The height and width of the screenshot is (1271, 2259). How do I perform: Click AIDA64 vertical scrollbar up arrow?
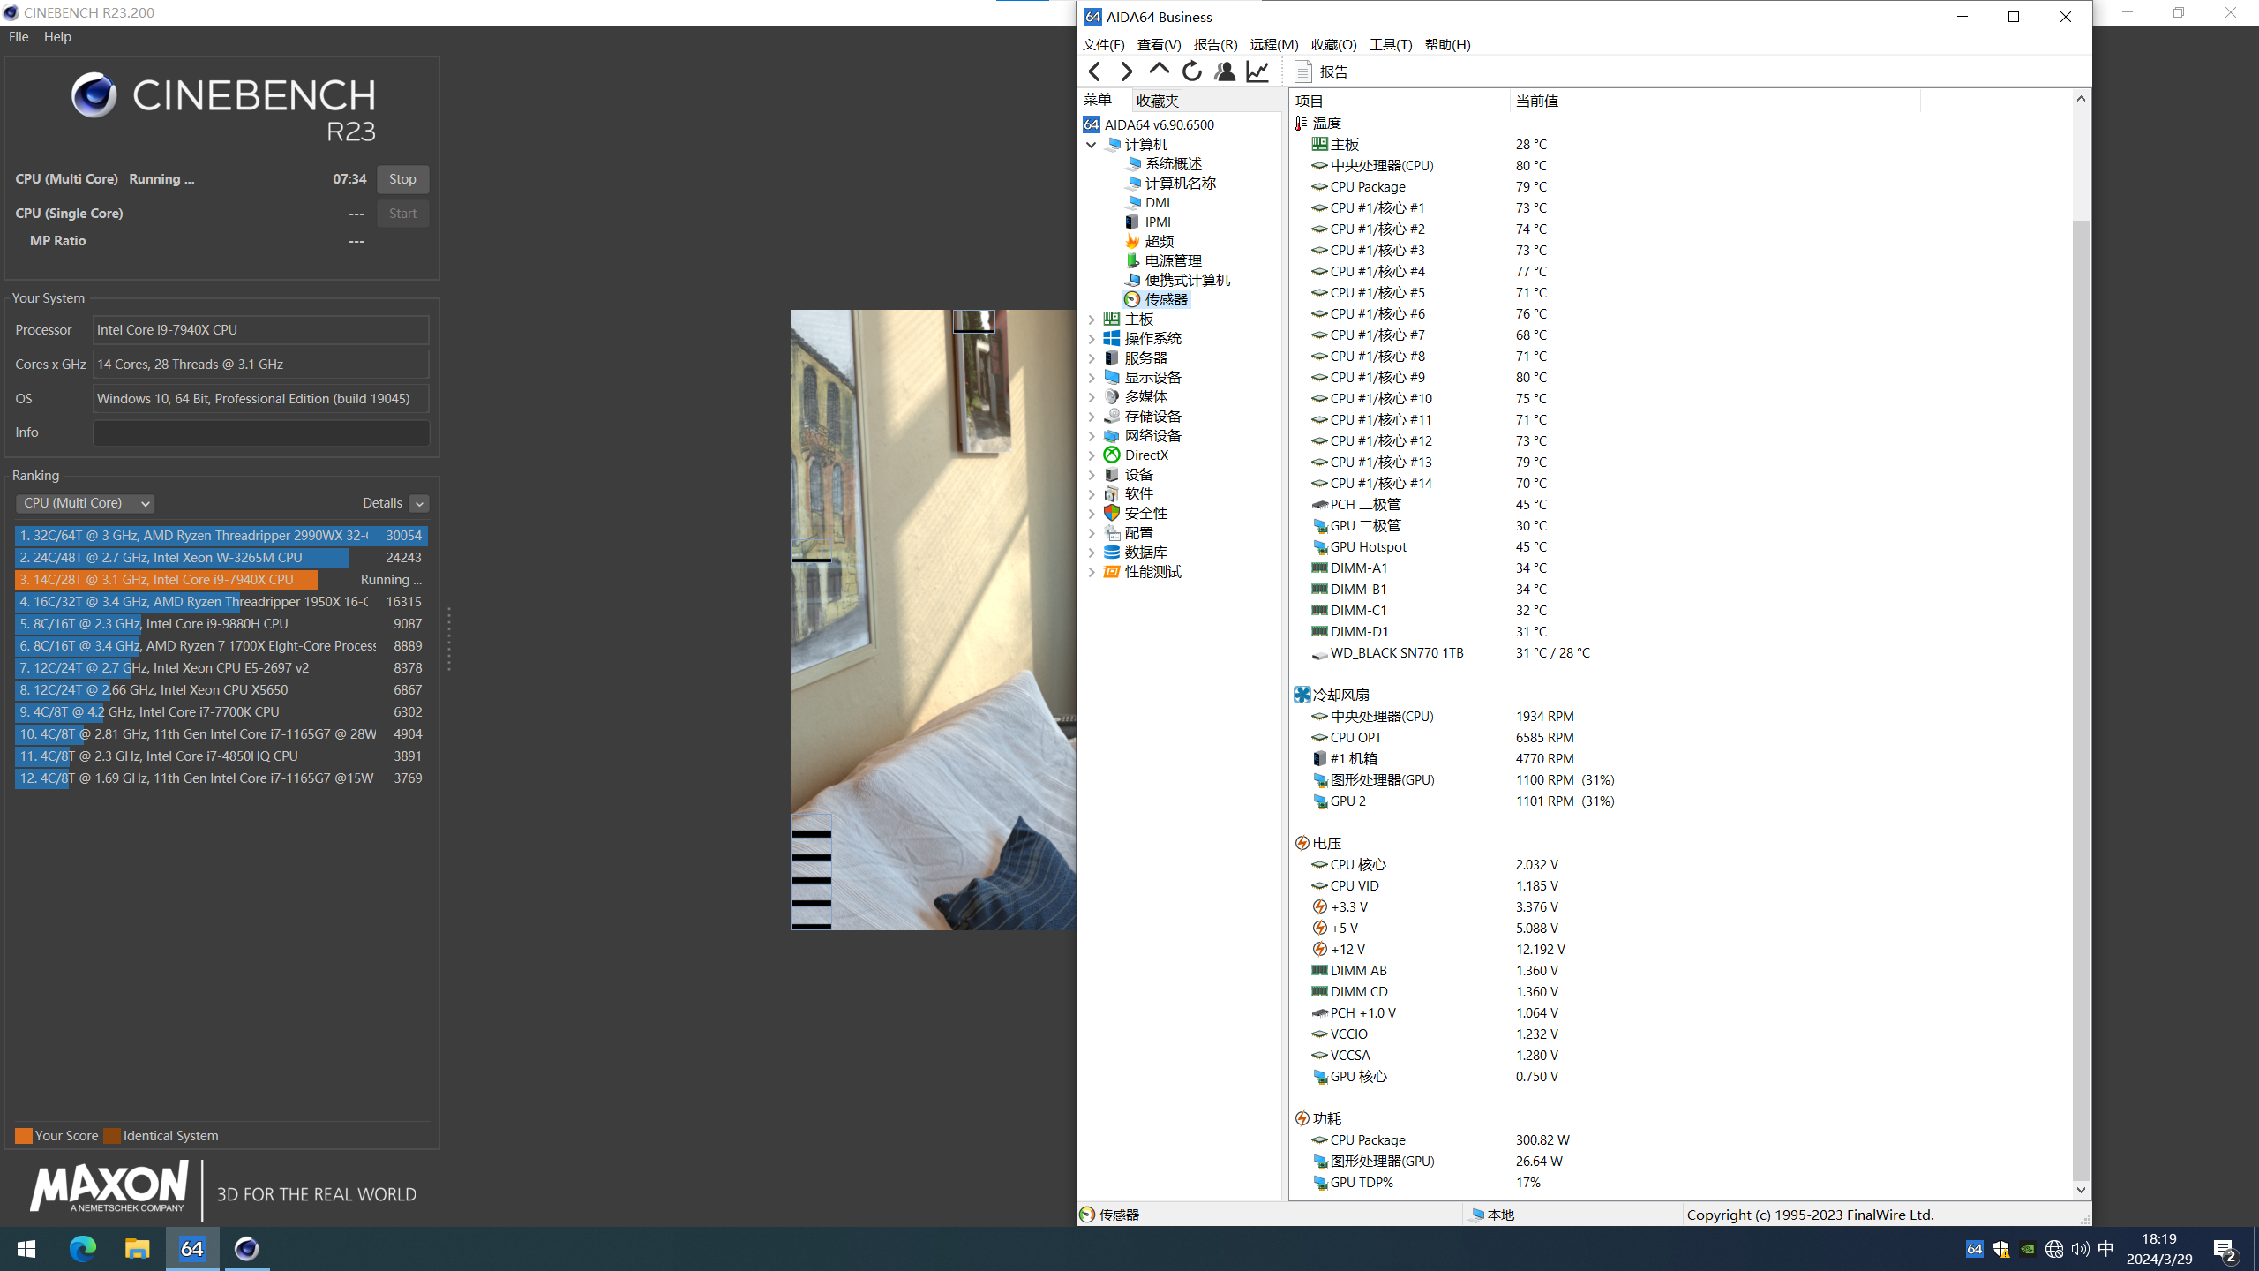(x=2081, y=99)
